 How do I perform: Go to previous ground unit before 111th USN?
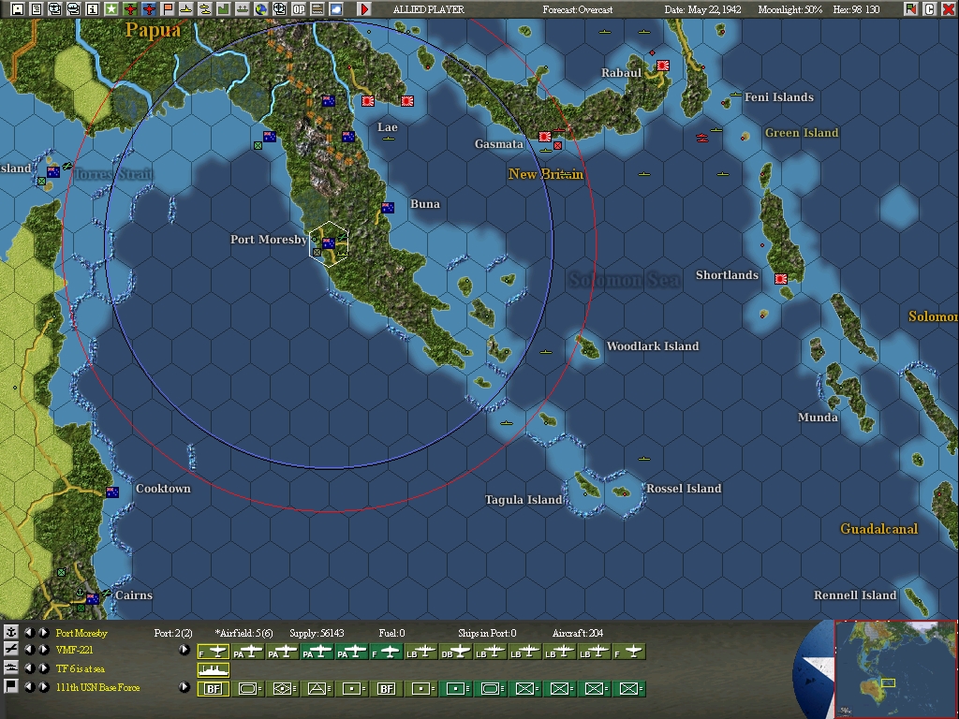point(29,686)
